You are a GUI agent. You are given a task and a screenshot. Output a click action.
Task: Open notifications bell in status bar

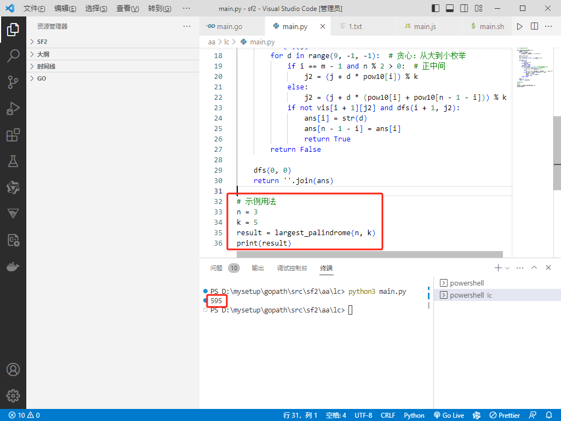click(549, 415)
